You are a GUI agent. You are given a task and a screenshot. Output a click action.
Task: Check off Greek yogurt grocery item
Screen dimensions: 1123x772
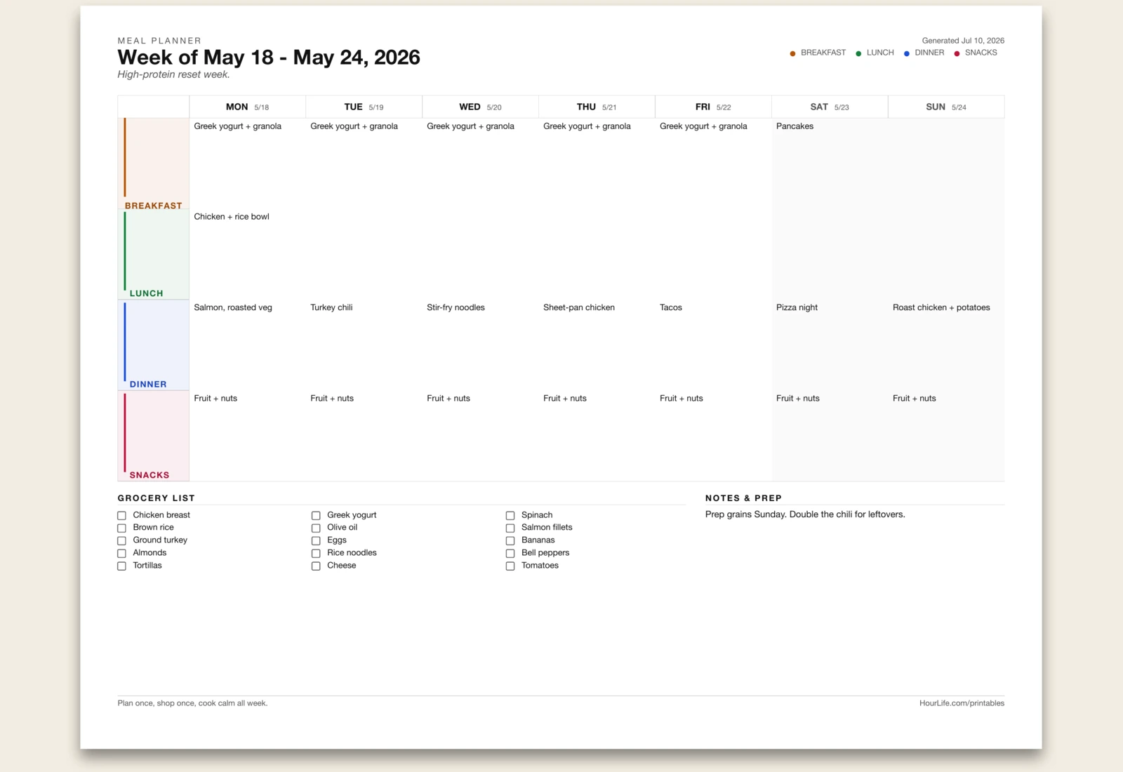click(316, 515)
